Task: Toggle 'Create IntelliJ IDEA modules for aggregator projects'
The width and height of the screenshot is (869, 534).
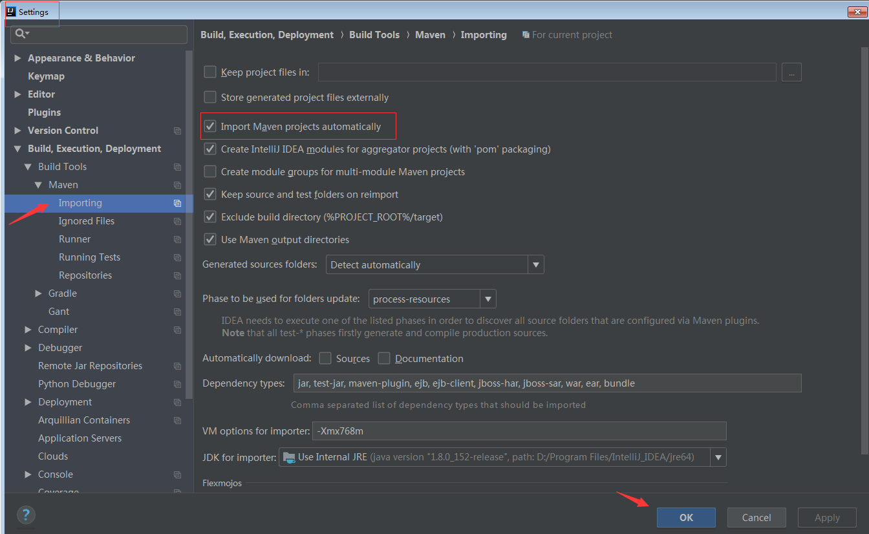Action: pos(210,149)
